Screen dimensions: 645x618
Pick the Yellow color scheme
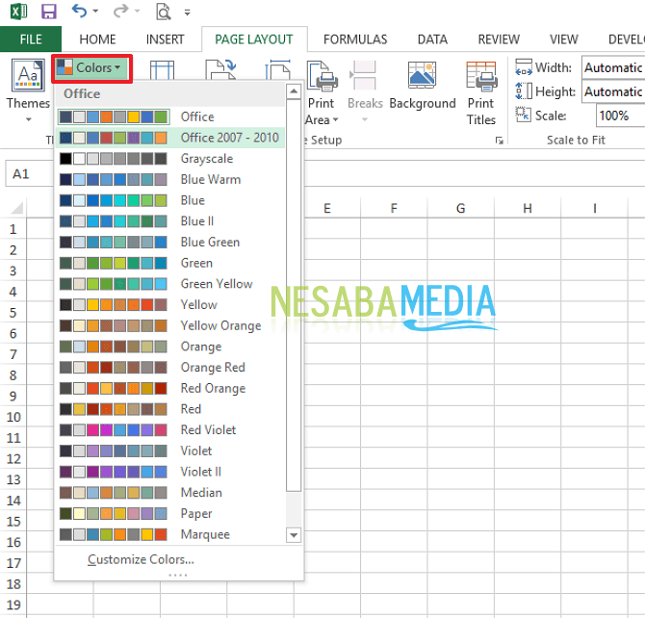169,304
